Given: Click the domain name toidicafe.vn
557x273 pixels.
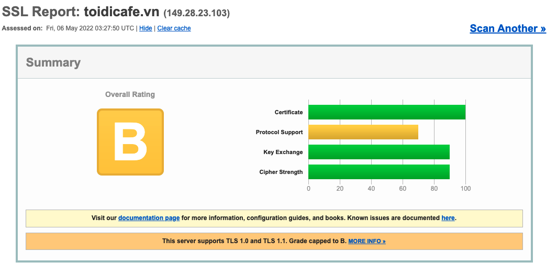Looking at the screenshot, I should click(x=121, y=12).
